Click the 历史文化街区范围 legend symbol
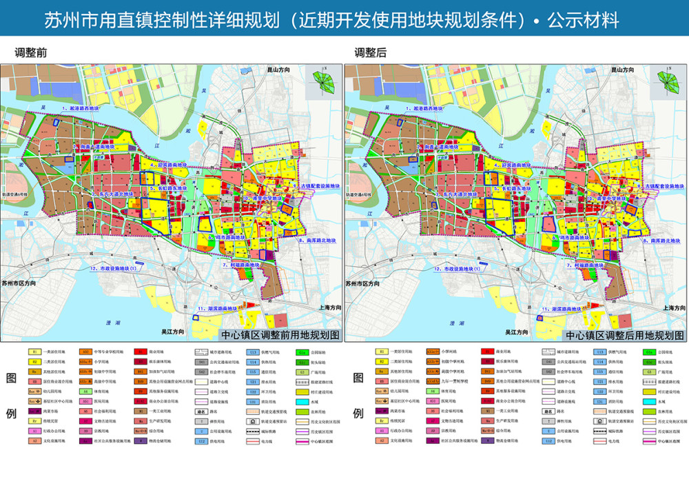 coord(302,421)
